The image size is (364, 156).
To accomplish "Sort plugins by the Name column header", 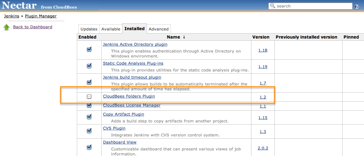I will [x=173, y=37].
